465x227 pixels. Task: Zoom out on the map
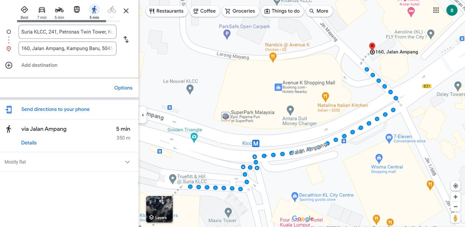(456, 207)
